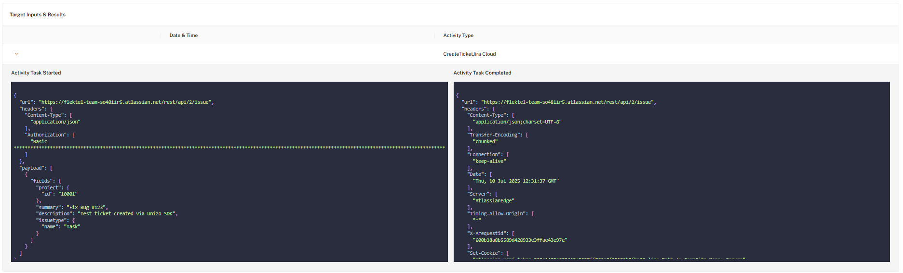The width and height of the screenshot is (903, 273).
Task: Click the Date & Time column header
Action: pyautogui.click(x=183, y=36)
